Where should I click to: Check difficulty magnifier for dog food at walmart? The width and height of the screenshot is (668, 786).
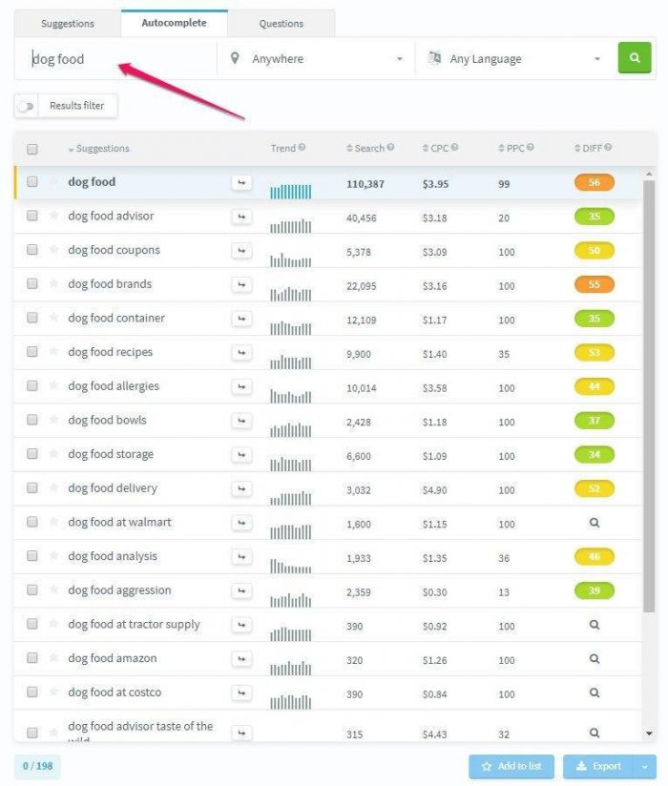click(595, 523)
